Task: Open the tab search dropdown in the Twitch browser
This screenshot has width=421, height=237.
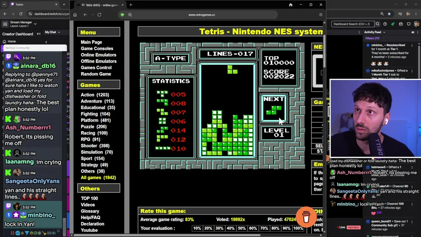Action: coord(4,5)
